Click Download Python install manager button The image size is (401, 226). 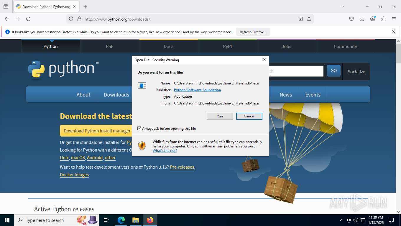pyautogui.click(x=96, y=131)
